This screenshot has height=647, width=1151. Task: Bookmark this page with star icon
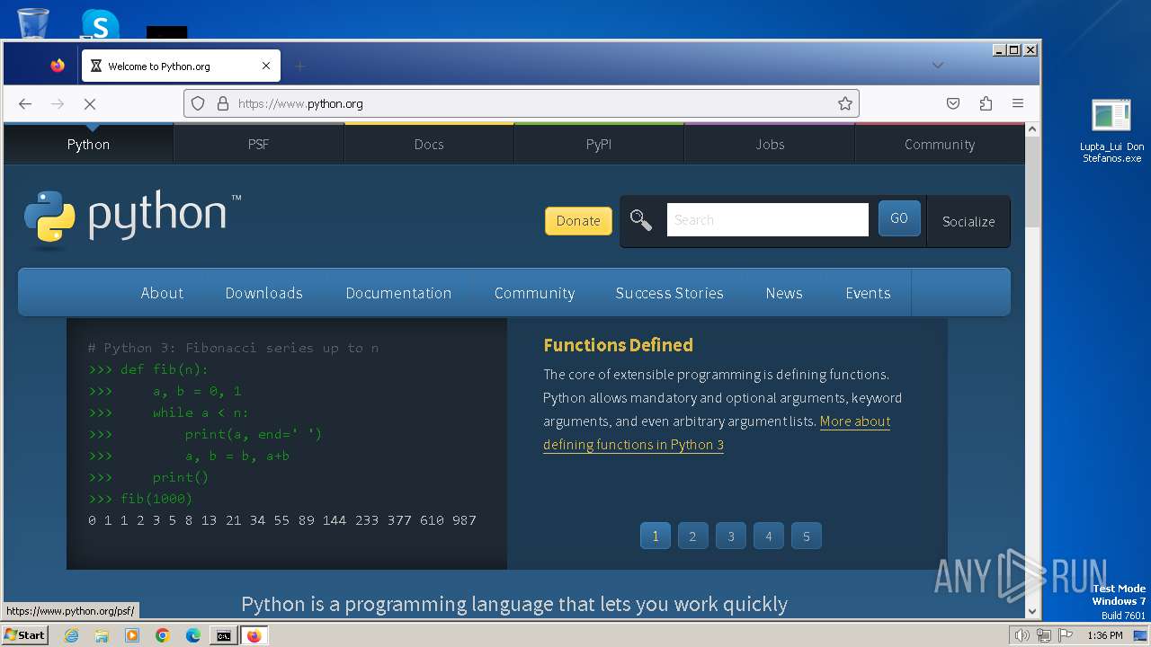tap(844, 103)
